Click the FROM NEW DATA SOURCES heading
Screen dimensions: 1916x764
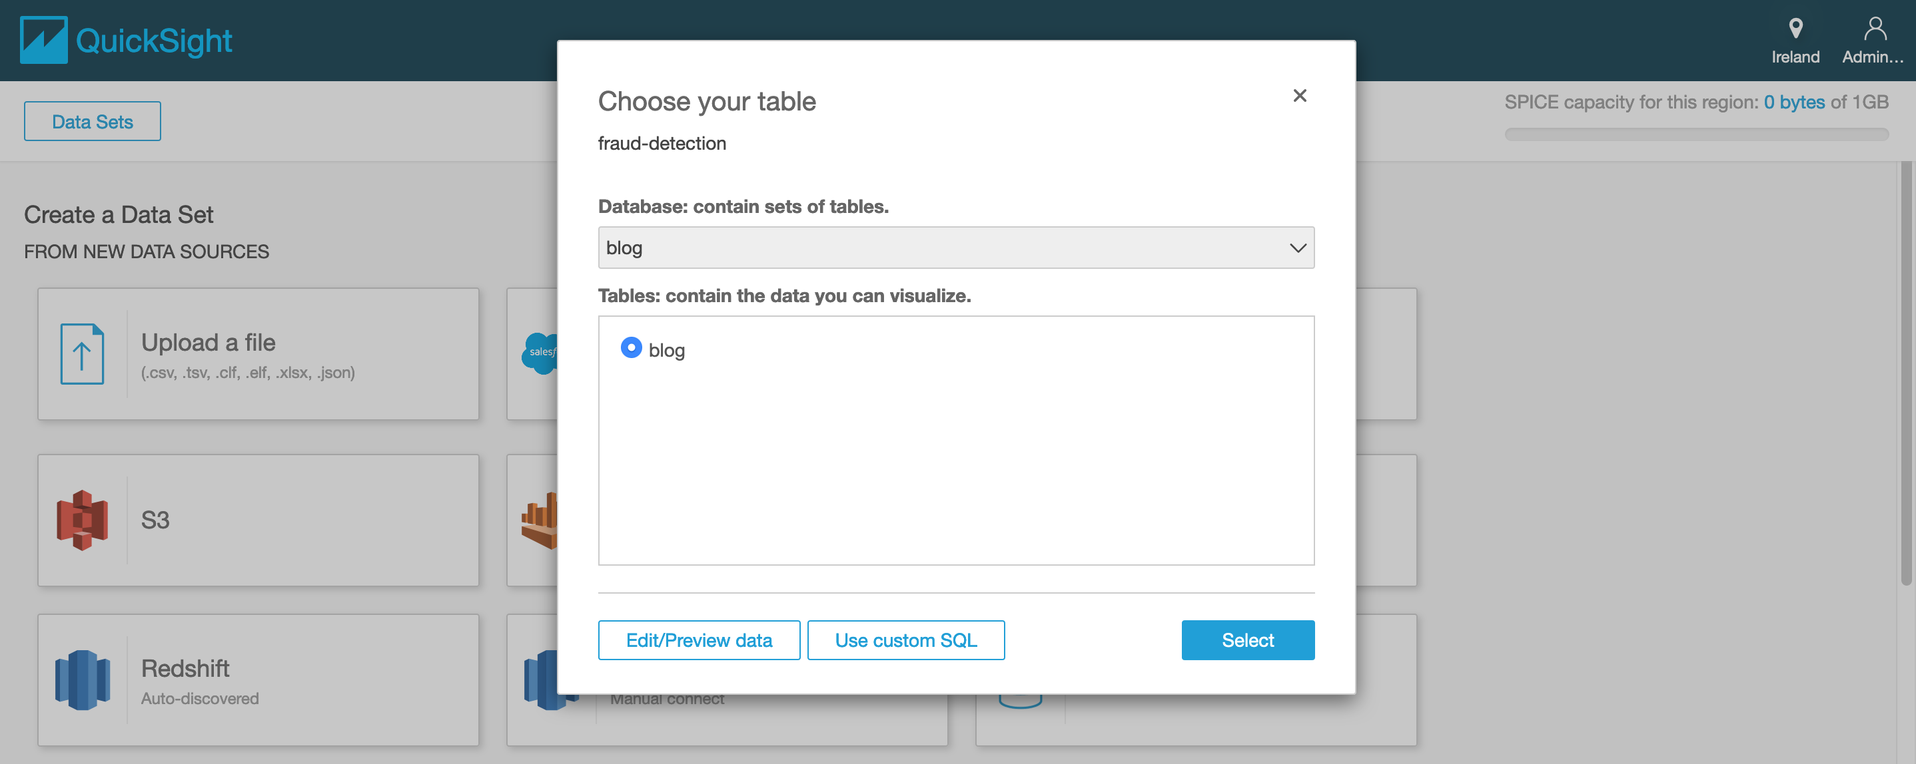(x=147, y=252)
